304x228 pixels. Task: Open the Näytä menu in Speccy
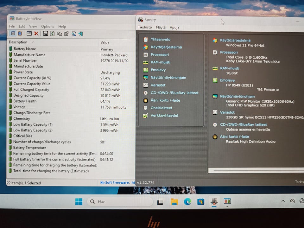161,28
